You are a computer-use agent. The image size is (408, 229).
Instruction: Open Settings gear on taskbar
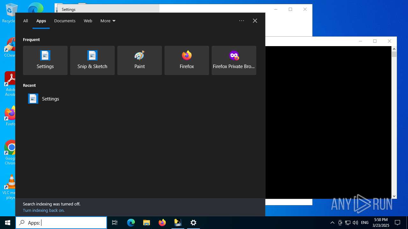(x=193, y=223)
